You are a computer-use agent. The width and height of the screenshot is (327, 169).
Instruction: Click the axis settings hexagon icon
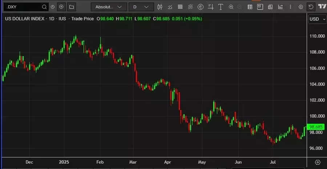[x=318, y=162]
